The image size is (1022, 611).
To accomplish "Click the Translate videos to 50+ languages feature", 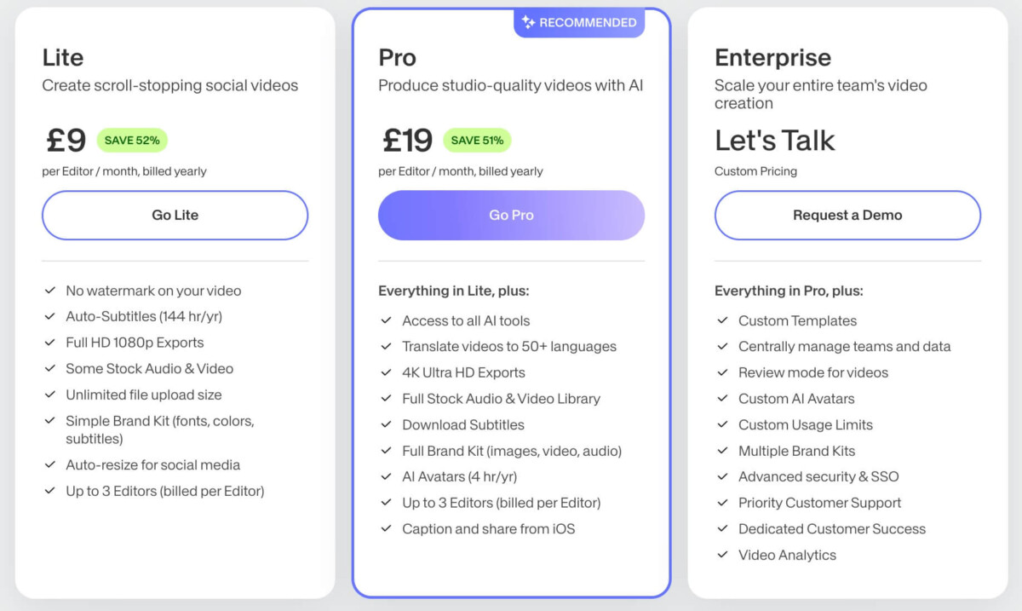I will pos(509,346).
